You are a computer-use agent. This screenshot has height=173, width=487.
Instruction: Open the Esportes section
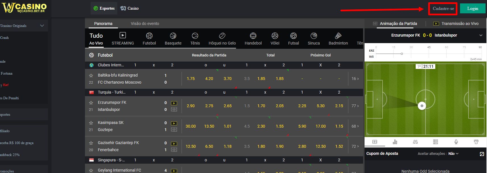click(104, 8)
